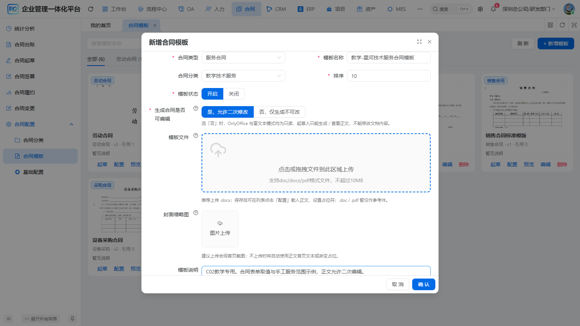The height and width of the screenshot is (326, 580).
Task: Click the refresh icon beside platform title
Action: tap(91, 9)
